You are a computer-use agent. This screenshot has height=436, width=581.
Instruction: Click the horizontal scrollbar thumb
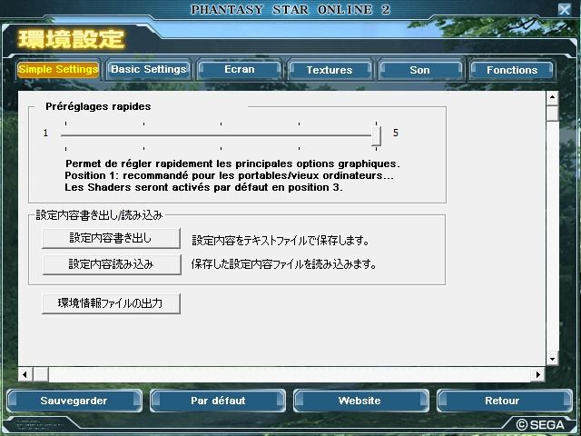coord(40,375)
